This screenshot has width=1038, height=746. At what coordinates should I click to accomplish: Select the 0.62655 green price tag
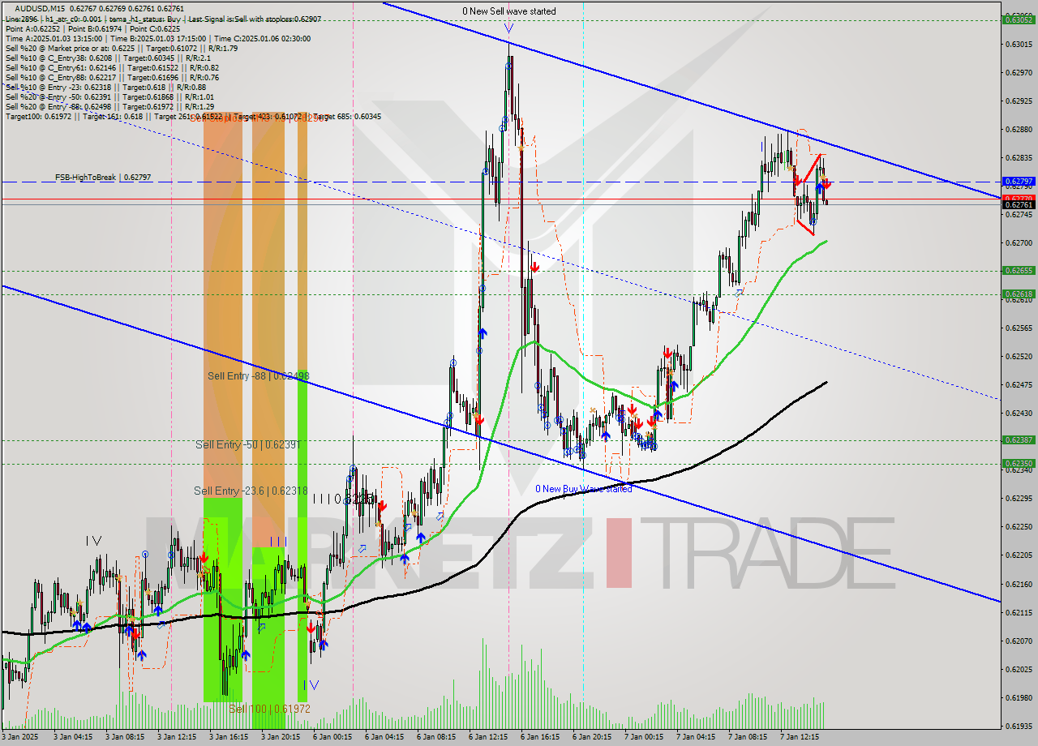pyautogui.click(x=1019, y=271)
